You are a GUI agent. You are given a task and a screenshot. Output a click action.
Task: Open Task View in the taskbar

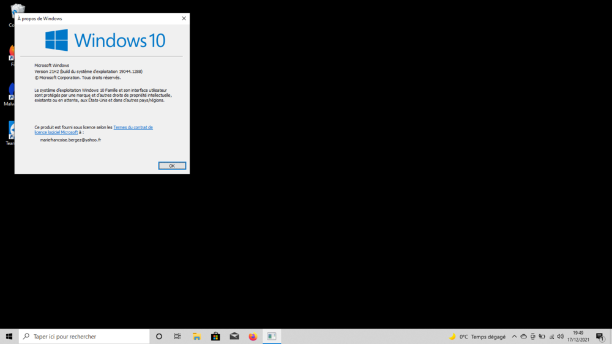[177, 337]
